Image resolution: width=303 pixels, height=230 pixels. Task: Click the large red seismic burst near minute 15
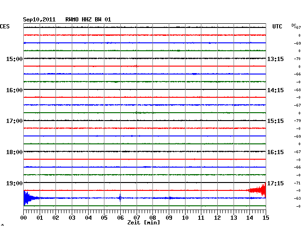pos(257,190)
